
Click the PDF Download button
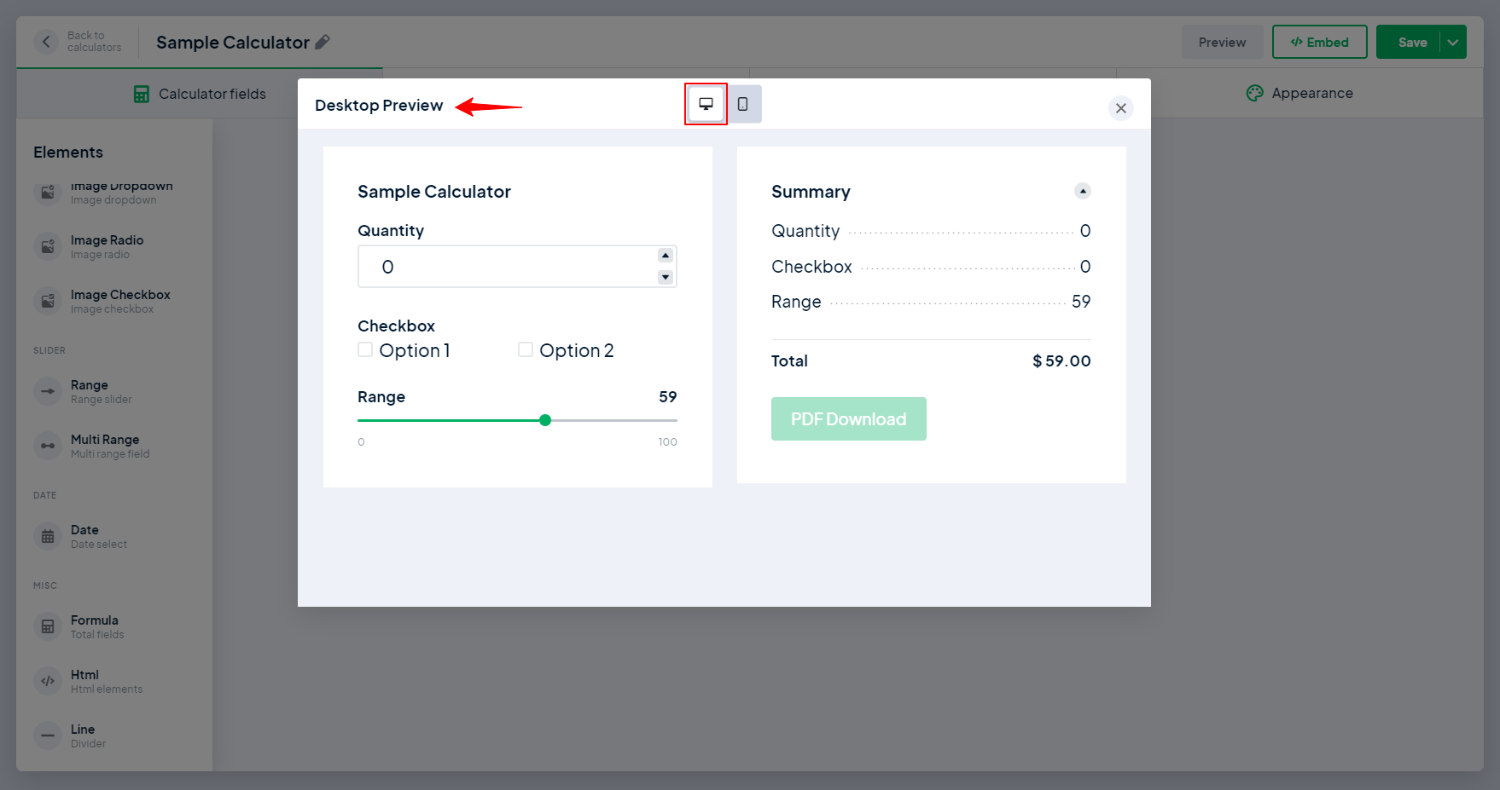coord(848,418)
